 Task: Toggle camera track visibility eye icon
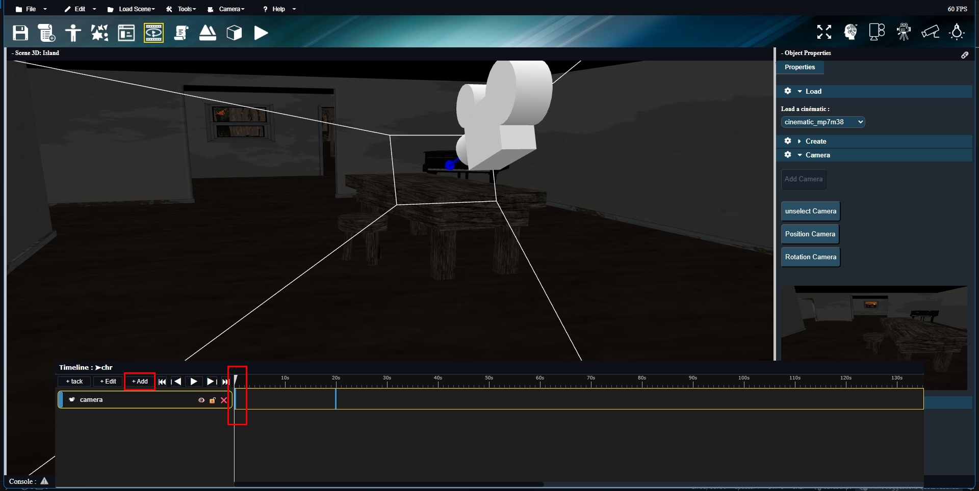pyautogui.click(x=201, y=400)
